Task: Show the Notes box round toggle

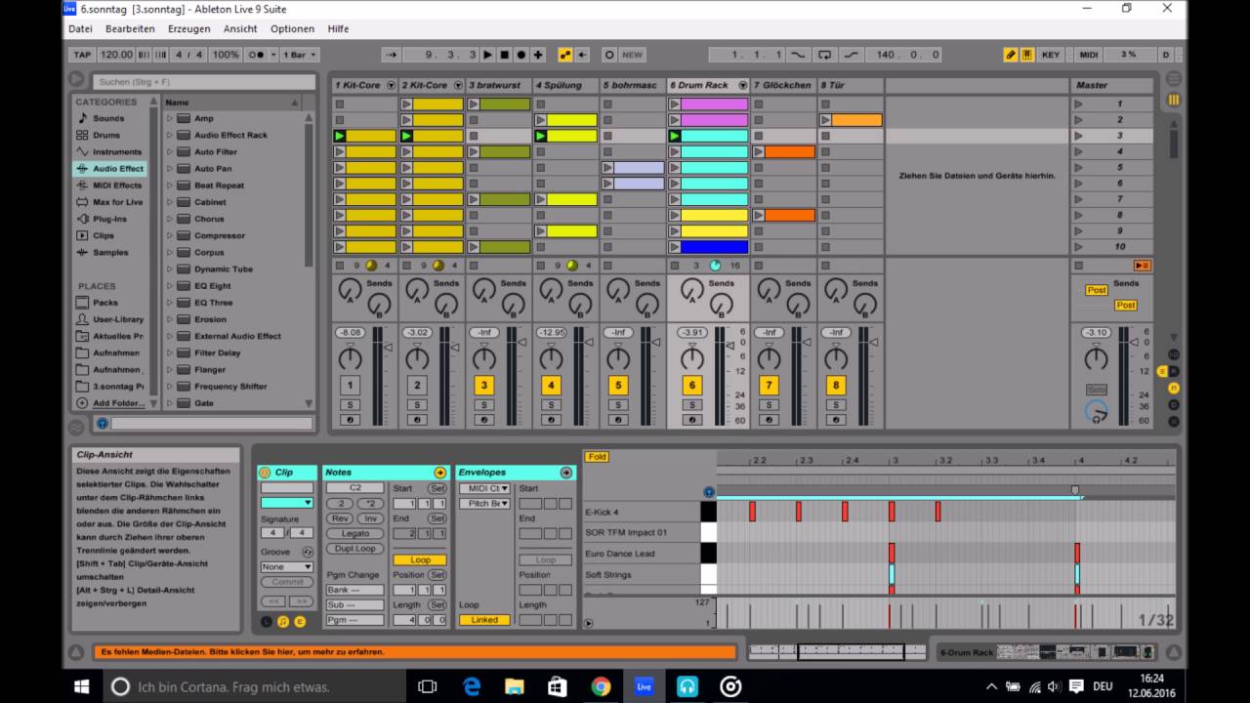Action: [x=282, y=621]
